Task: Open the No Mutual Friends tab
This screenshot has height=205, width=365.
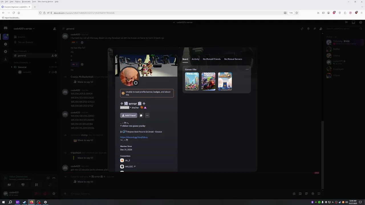Action: click(x=212, y=59)
